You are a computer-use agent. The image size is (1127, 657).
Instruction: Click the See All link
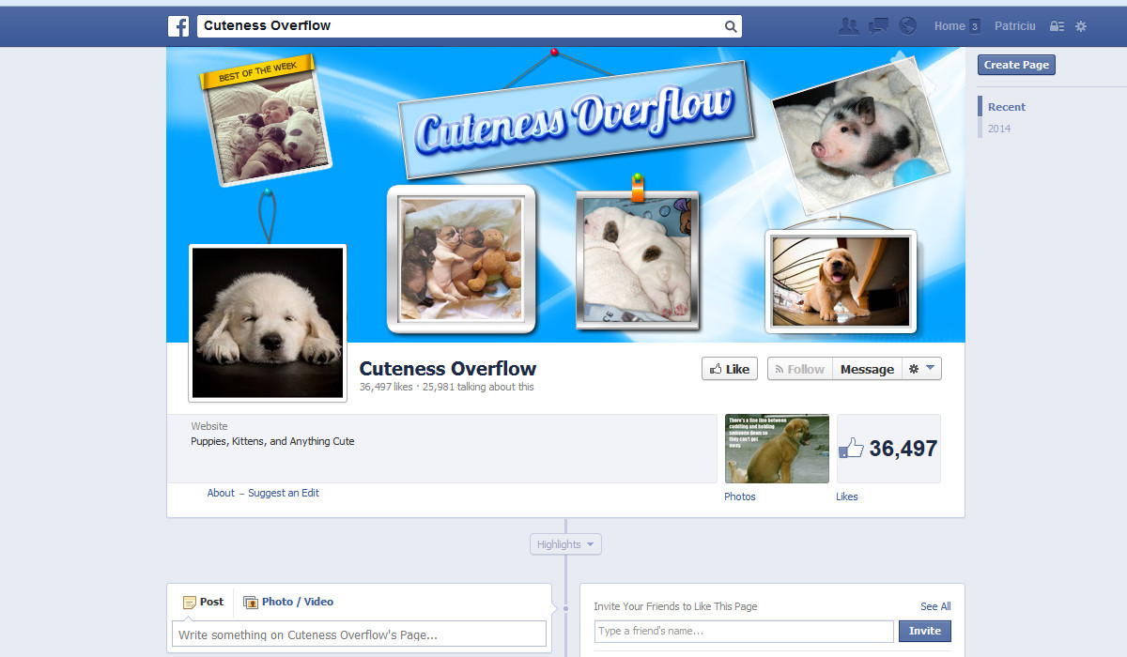[935, 606]
